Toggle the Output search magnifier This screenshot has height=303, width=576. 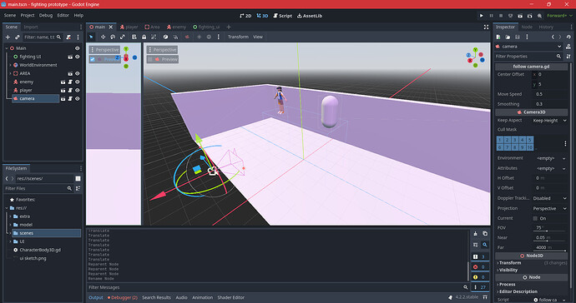(x=485, y=245)
